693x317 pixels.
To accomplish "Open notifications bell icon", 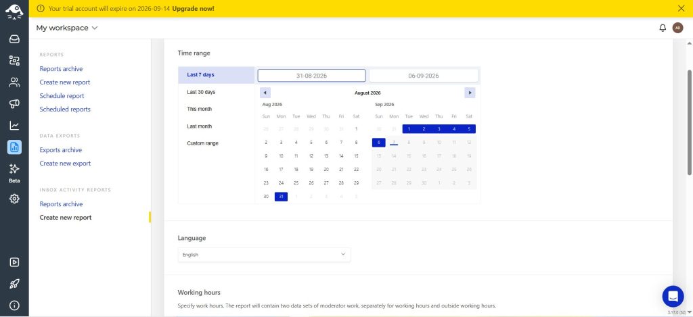I will (x=663, y=28).
